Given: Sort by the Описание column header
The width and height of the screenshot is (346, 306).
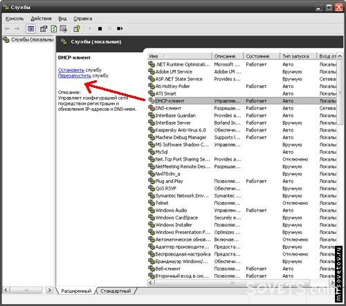Looking at the screenshot, I should pyautogui.click(x=228, y=56).
